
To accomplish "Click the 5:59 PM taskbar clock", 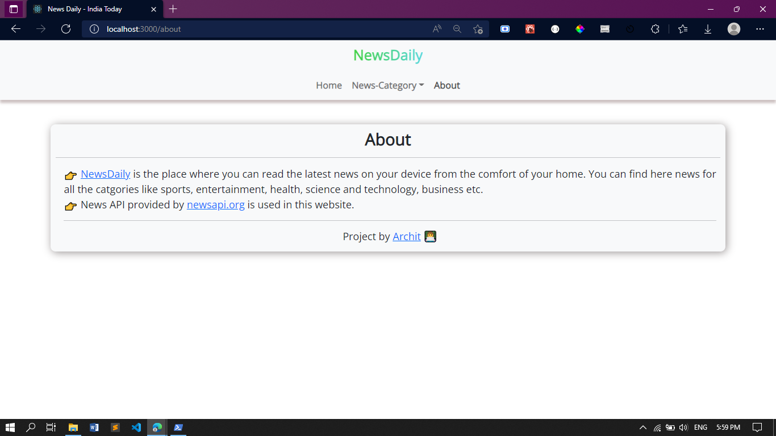I will point(728,427).
